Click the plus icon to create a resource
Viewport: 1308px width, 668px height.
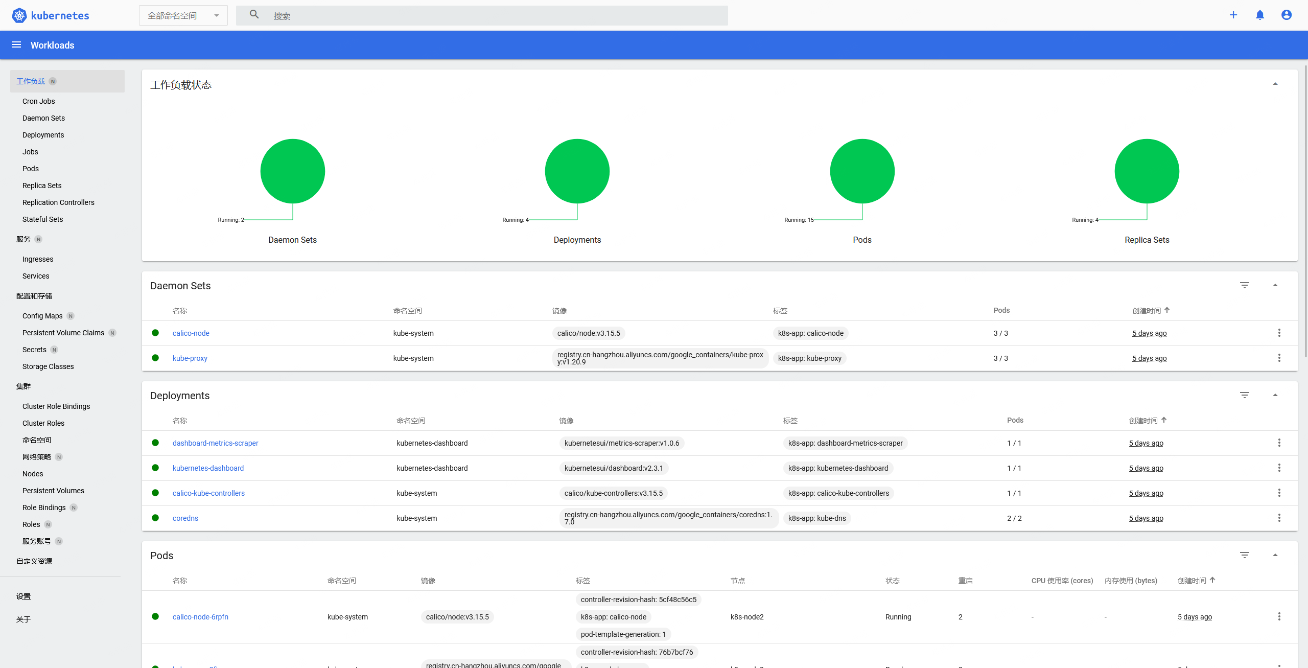(1233, 15)
